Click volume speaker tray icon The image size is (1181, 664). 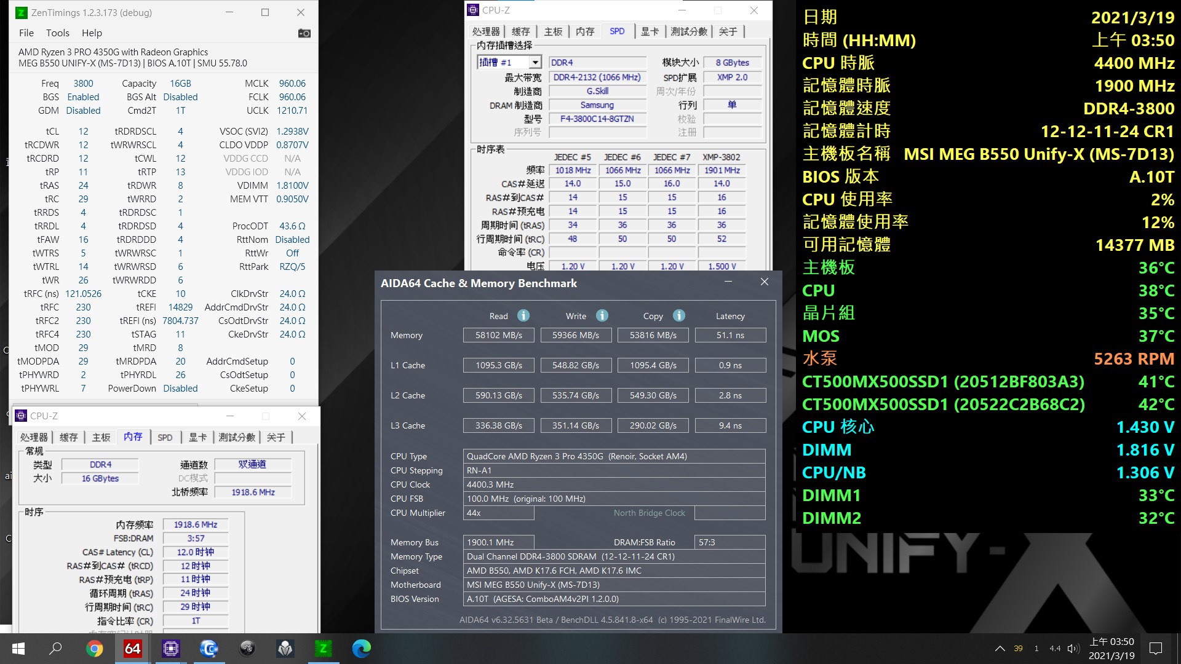[x=1073, y=649]
